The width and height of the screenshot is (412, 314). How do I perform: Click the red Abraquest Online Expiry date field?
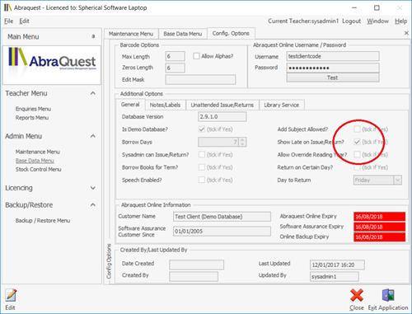pos(379,217)
